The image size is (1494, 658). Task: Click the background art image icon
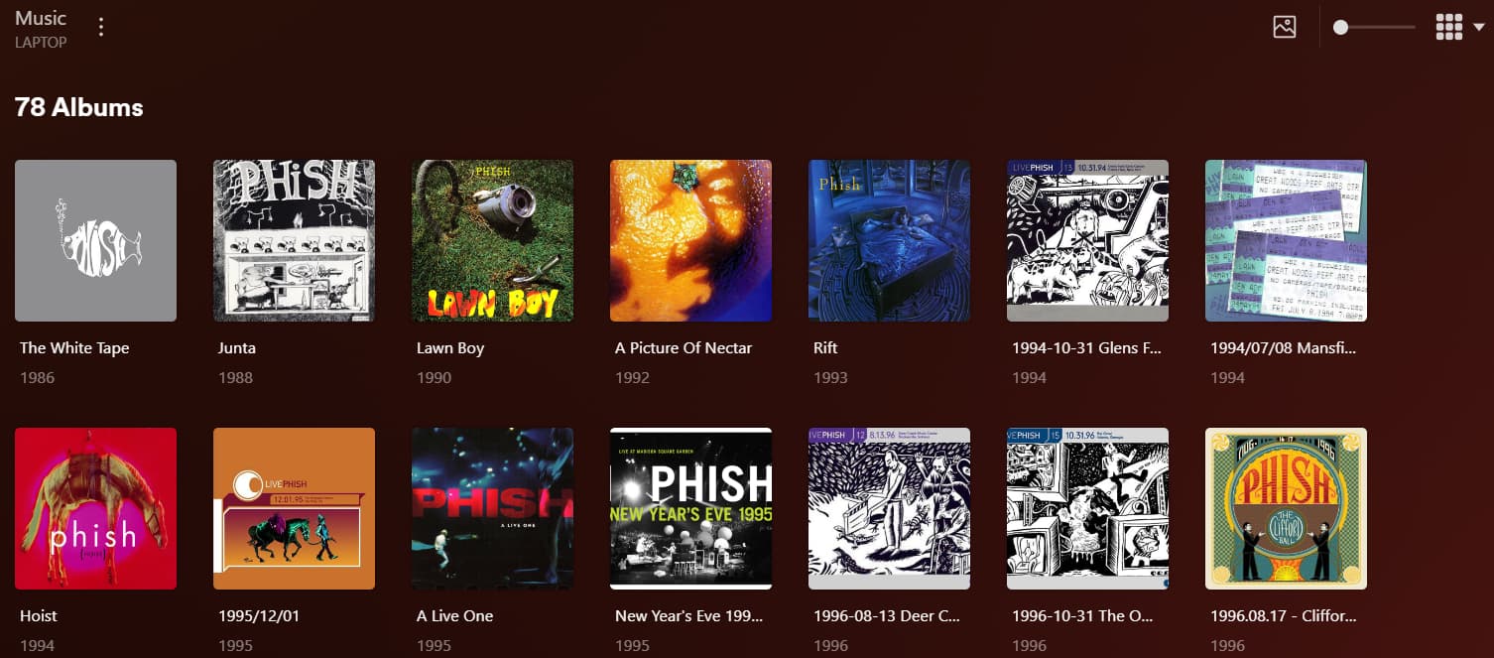coord(1285,27)
